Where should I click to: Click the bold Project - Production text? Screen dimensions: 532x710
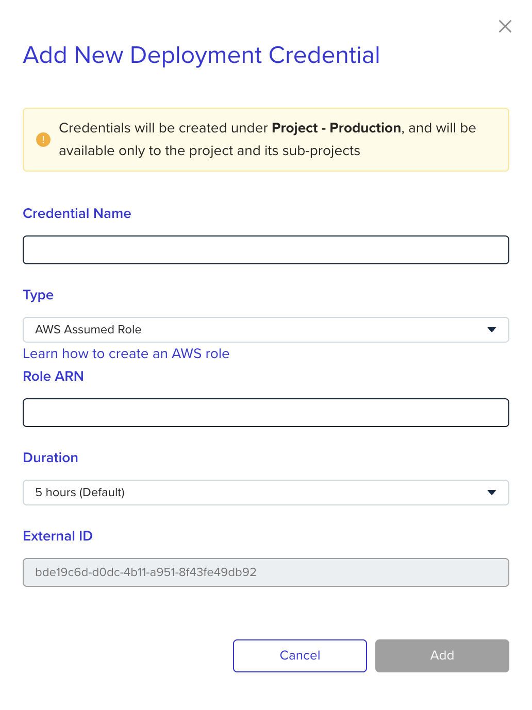click(336, 128)
